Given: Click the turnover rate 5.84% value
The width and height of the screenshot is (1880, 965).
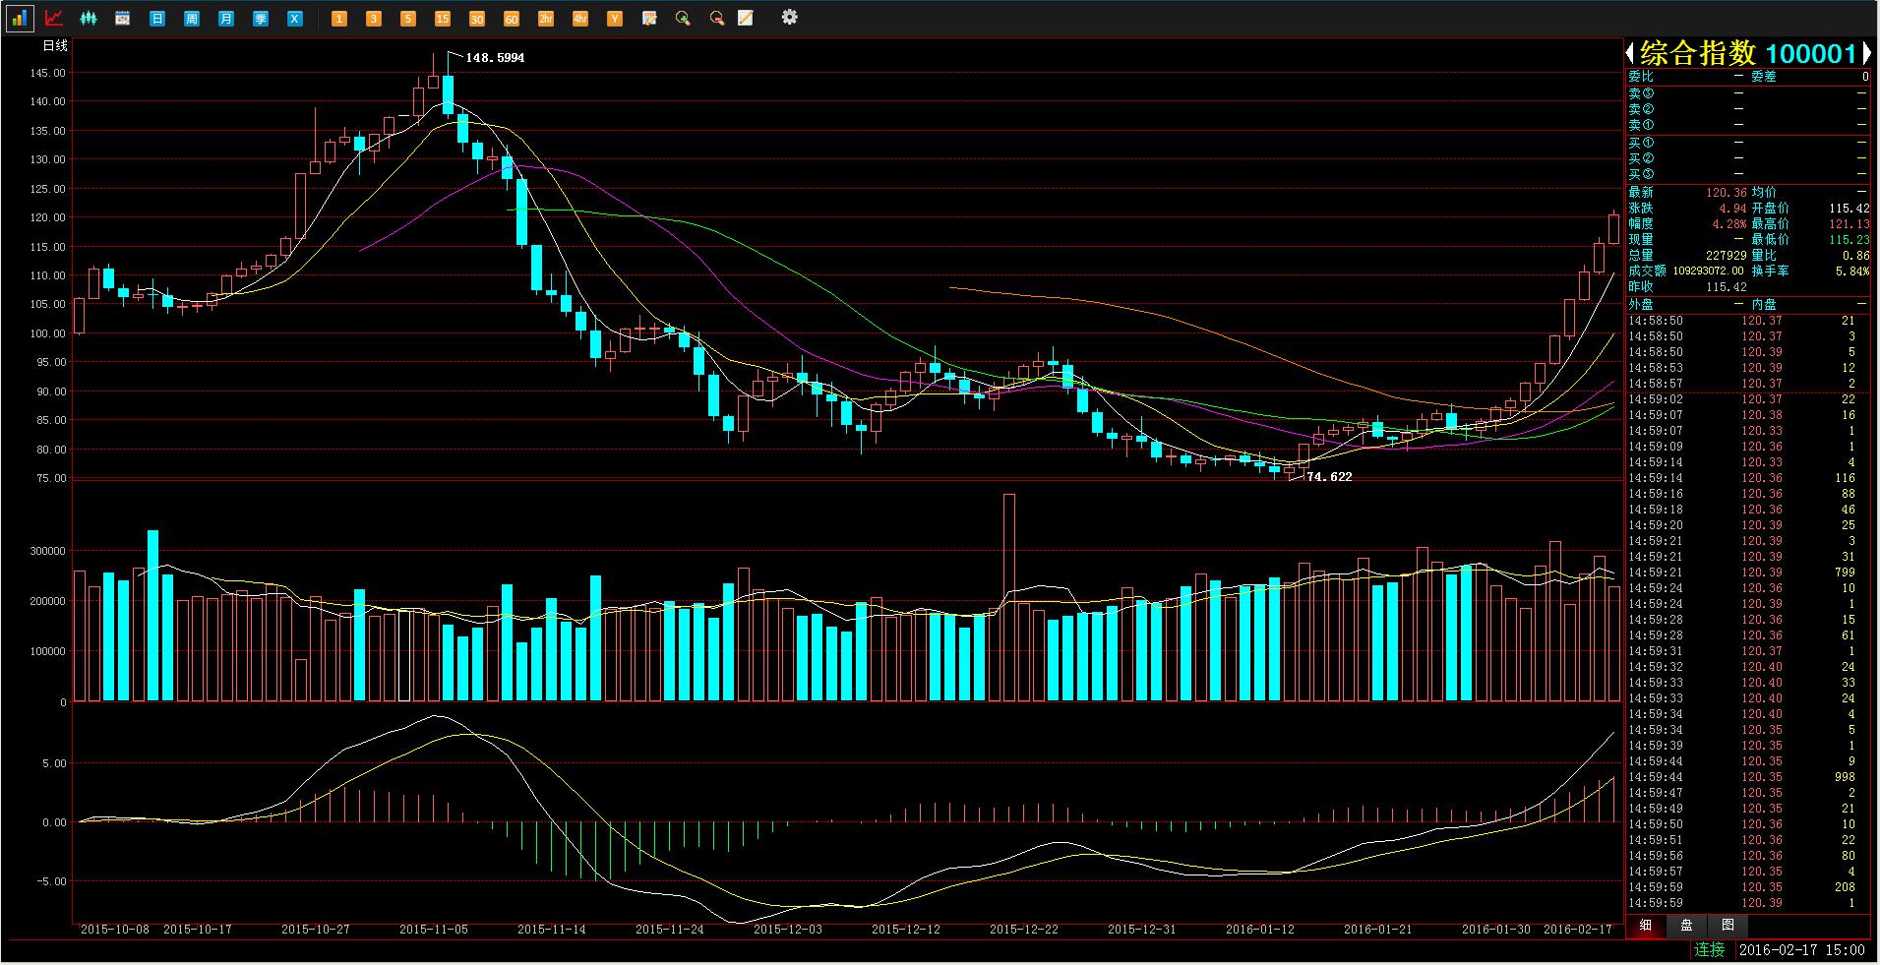Looking at the screenshot, I should (1852, 271).
